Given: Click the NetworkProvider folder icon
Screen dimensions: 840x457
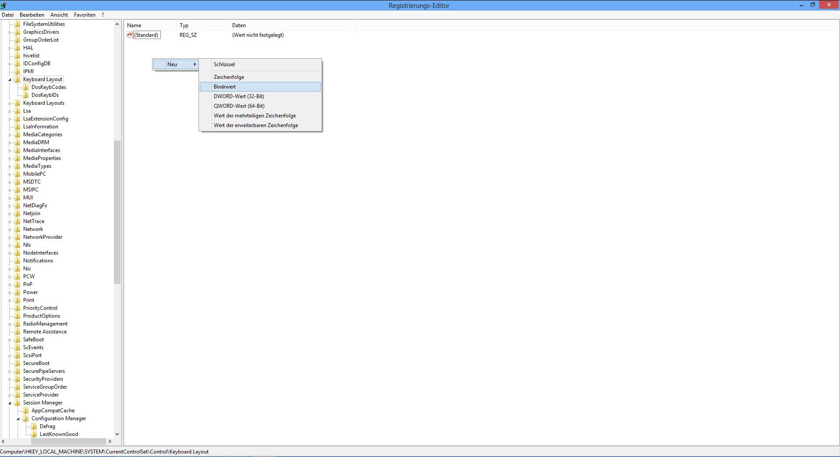Looking at the screenshot, I should [18, 237].
